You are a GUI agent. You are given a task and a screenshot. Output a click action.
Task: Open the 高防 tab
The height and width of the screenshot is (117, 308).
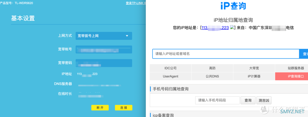212,68
